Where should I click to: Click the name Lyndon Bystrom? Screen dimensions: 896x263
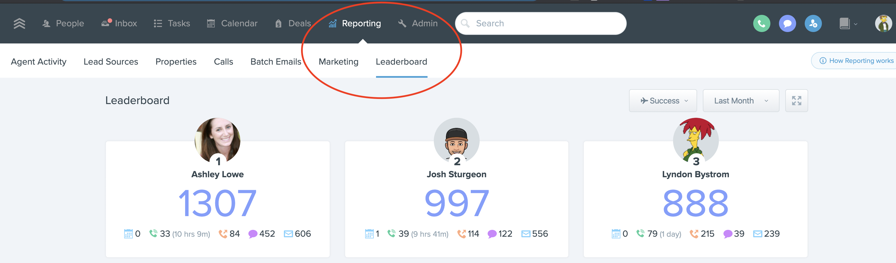[x=696, y=174]
